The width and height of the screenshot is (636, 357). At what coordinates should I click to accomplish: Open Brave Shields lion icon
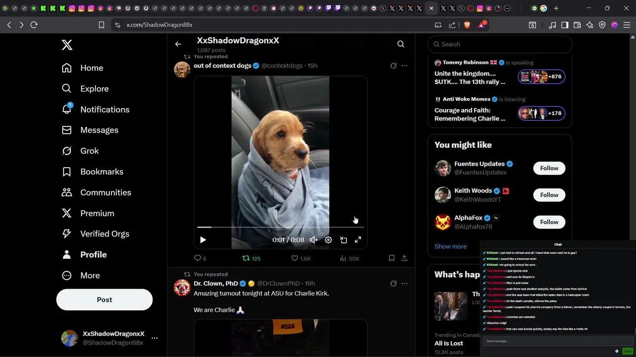click(x=467, y=25)
